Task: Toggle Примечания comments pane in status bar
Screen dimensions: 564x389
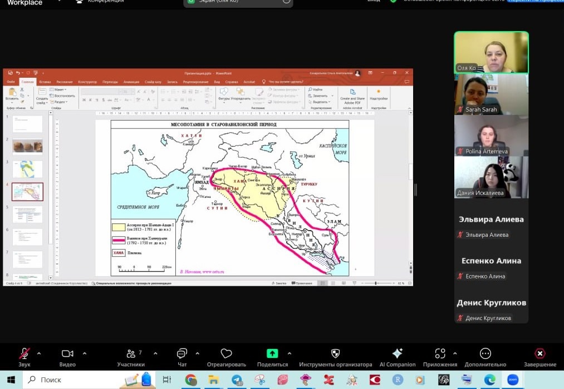Action: (302, 283)
